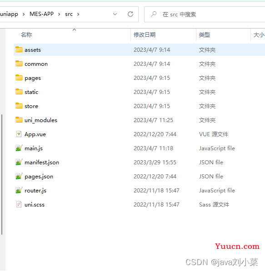Viewport: 265px width, 271px height.
Task: Click the uni.scss Sass file icon
Action: pos(19,204)
